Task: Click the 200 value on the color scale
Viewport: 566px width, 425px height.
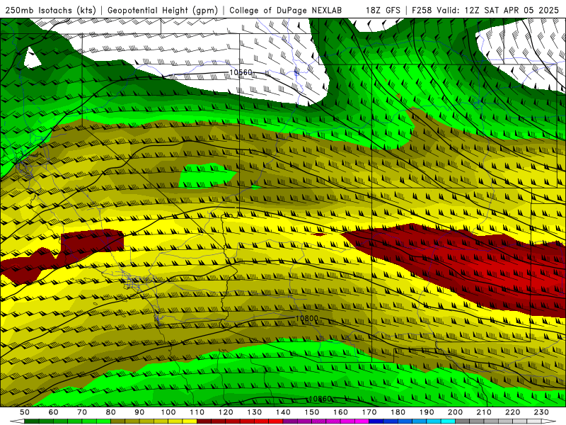Action: 455,412
